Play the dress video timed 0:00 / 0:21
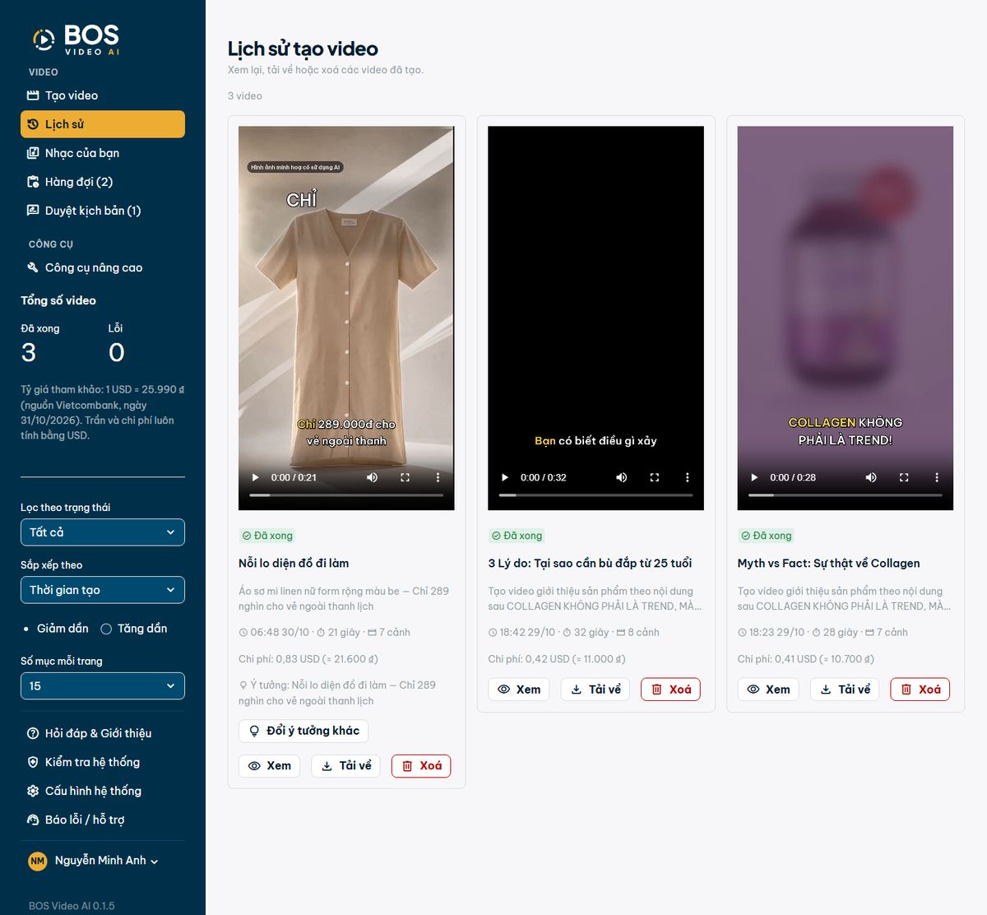Viewport: 987px width, 915px height. pyautogui.click(x=255, y=477)
